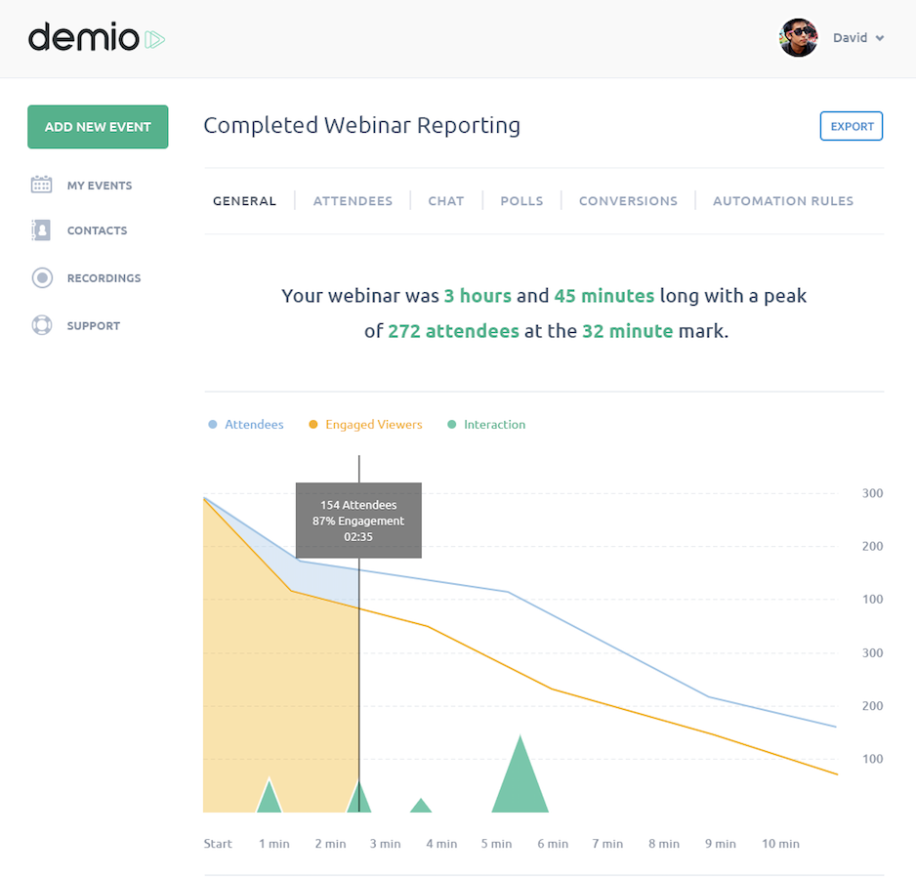Switch to the Attendees tab
This screenshot has height=877, width=916.
(353, 201)
